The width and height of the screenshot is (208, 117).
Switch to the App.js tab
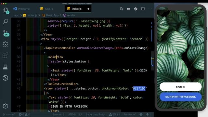[46, 9]
